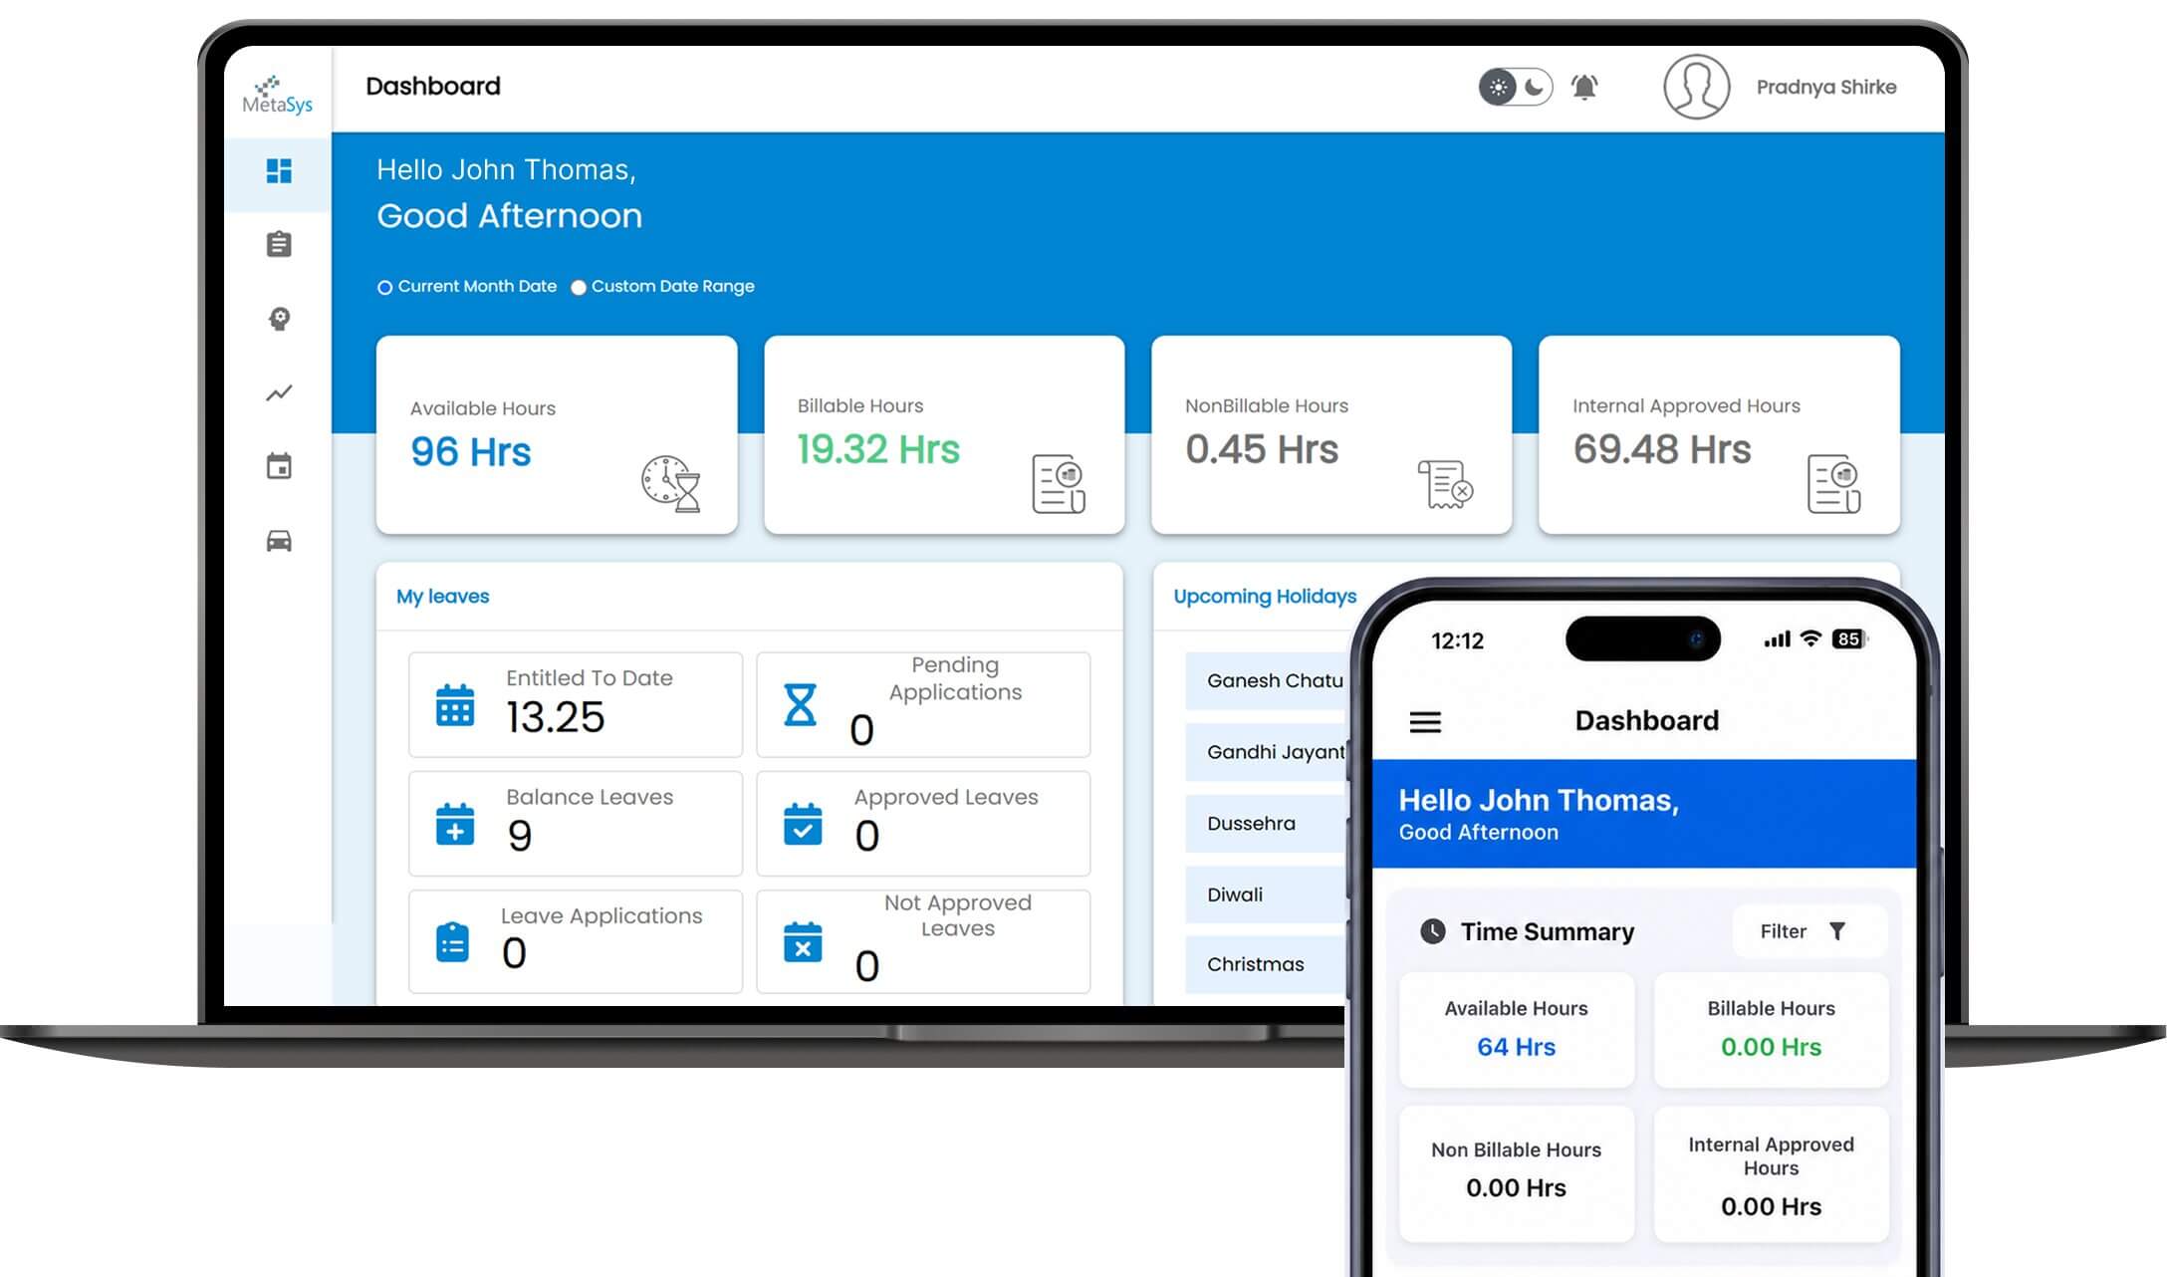
Task: Click the hourglass icon for Pending Applications
Action: pos(800,704)
